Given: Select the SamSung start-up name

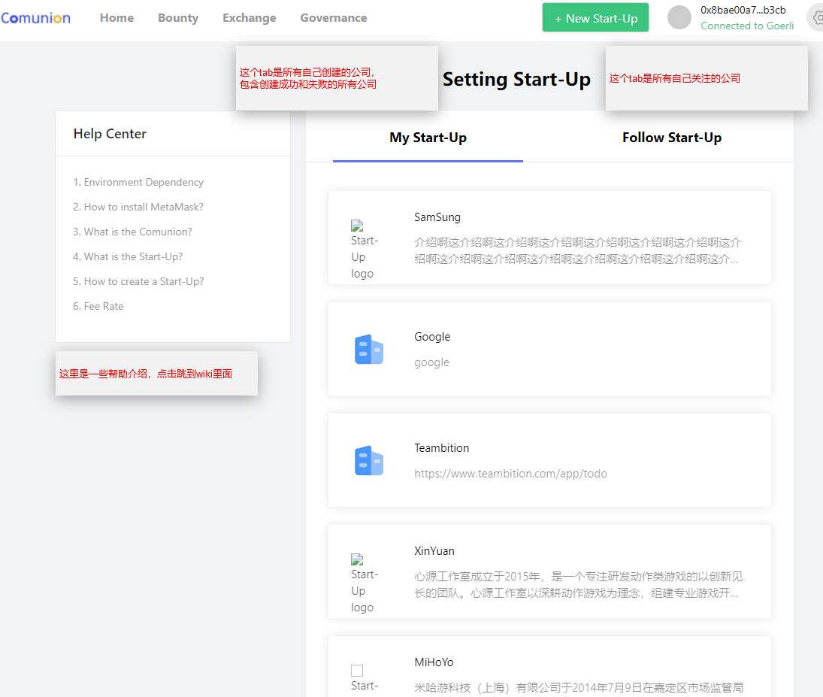Looking at the screenshot, I should coord(437,217).
